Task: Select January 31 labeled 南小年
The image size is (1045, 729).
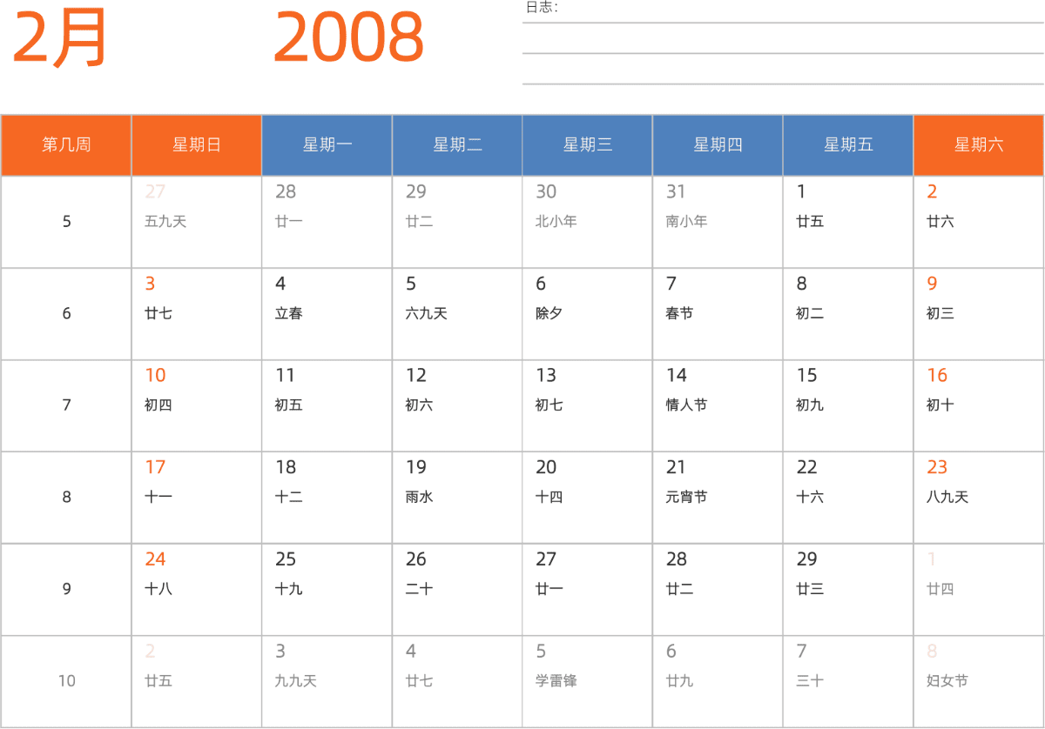Action: click(718, 222)
